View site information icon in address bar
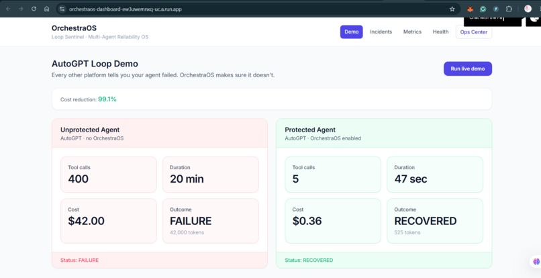Image resolution: width=541 pixels, height=278 pixels. pos(62,9)
